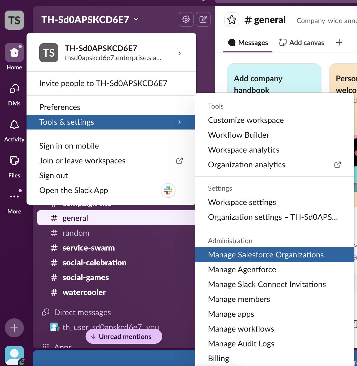Click the Add canvas tab
The width and height of the screenshot is (357, 366).
click(302, 43)
